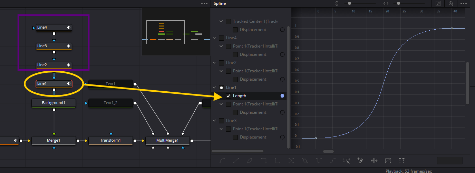475x173 pixels.
Task: Activate the Shape Box tool
Action: (x=388, y=161)
